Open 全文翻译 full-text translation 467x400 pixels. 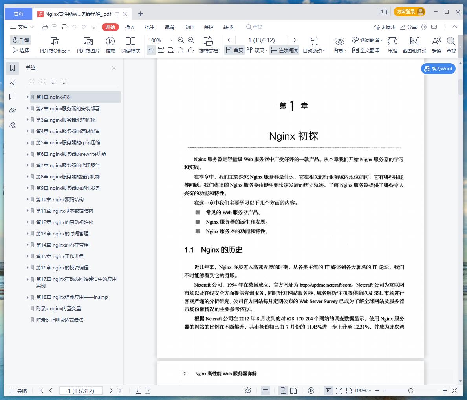click(x=366, y=50)
